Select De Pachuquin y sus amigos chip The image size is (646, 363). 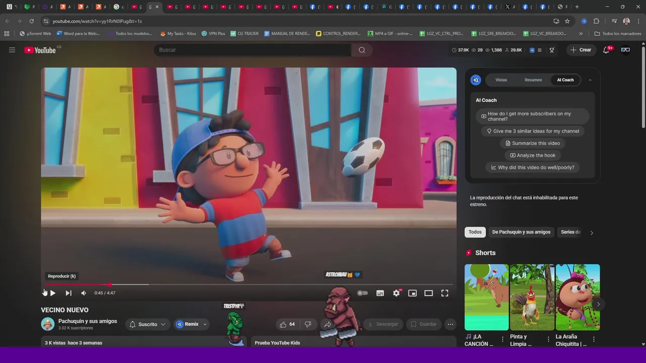(521, 232)
